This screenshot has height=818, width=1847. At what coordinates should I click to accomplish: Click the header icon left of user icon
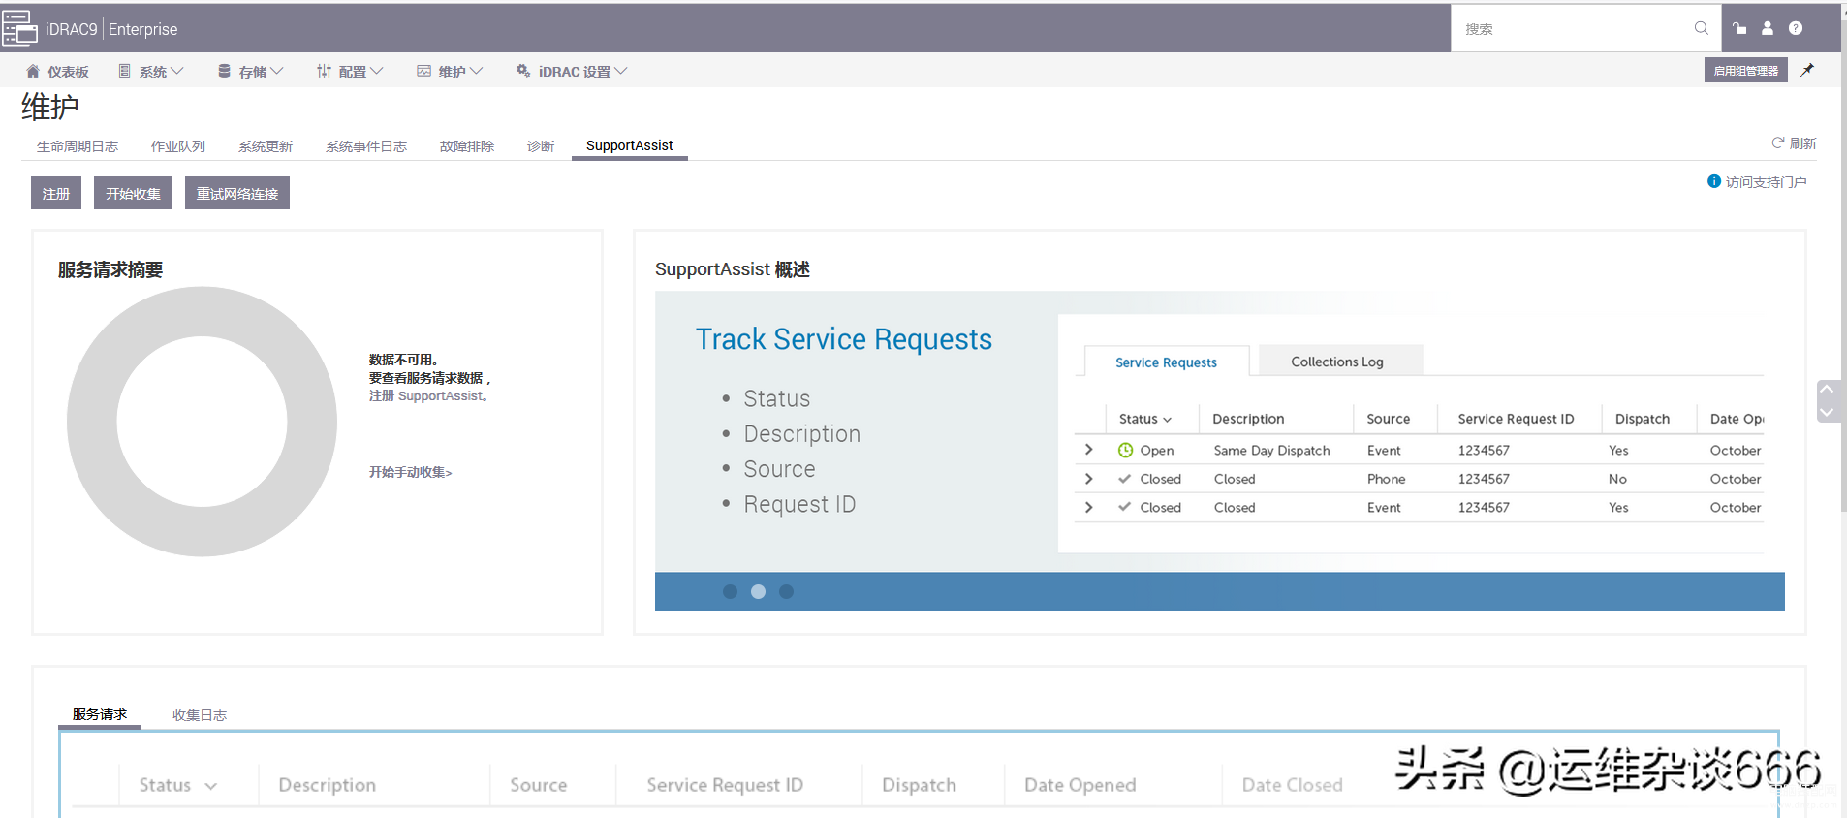tap(1739, 28)
